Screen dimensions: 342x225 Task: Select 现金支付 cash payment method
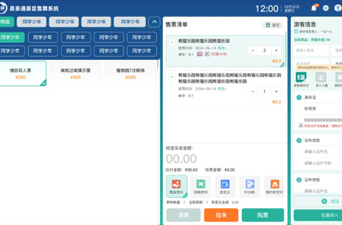tap(177, 186)
